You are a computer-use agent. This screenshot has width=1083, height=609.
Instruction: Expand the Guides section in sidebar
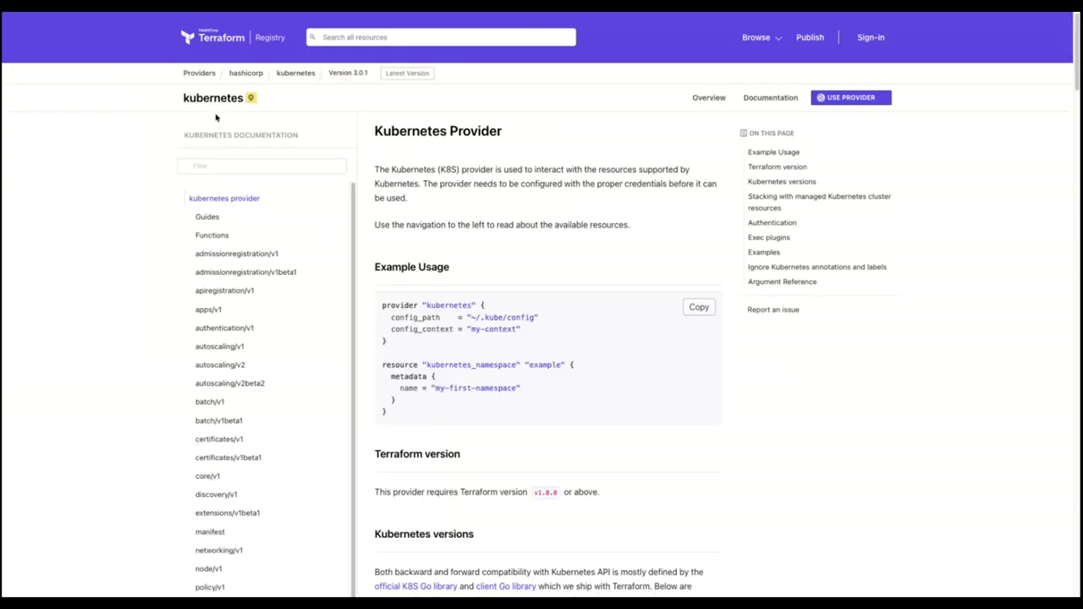(207, 217)
